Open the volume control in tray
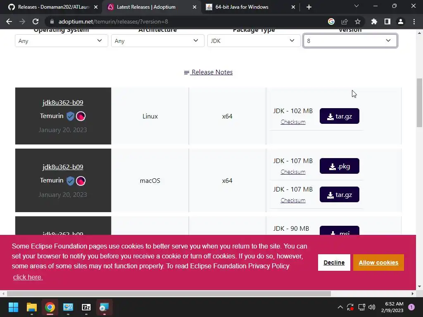 (x=372, y=307)
